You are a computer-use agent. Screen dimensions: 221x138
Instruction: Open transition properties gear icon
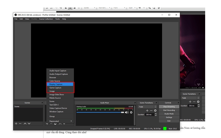tap(155, 110)
